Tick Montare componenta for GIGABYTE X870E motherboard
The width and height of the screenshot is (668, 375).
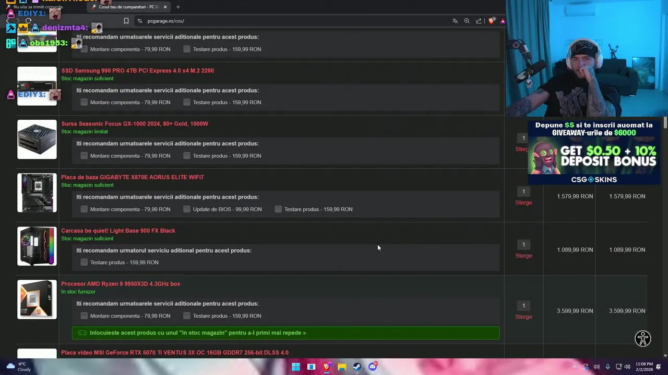(x=84, y=209)
